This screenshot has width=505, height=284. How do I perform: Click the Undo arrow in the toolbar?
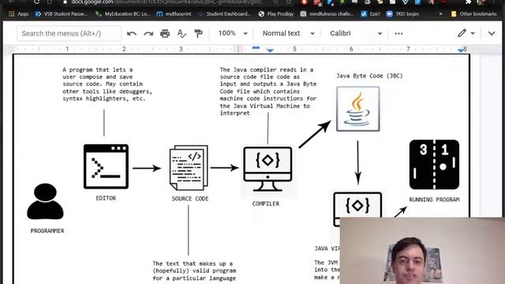132,33
